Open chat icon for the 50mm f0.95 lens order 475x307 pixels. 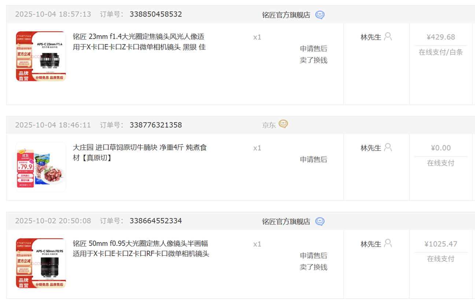(x=320, y=222)
